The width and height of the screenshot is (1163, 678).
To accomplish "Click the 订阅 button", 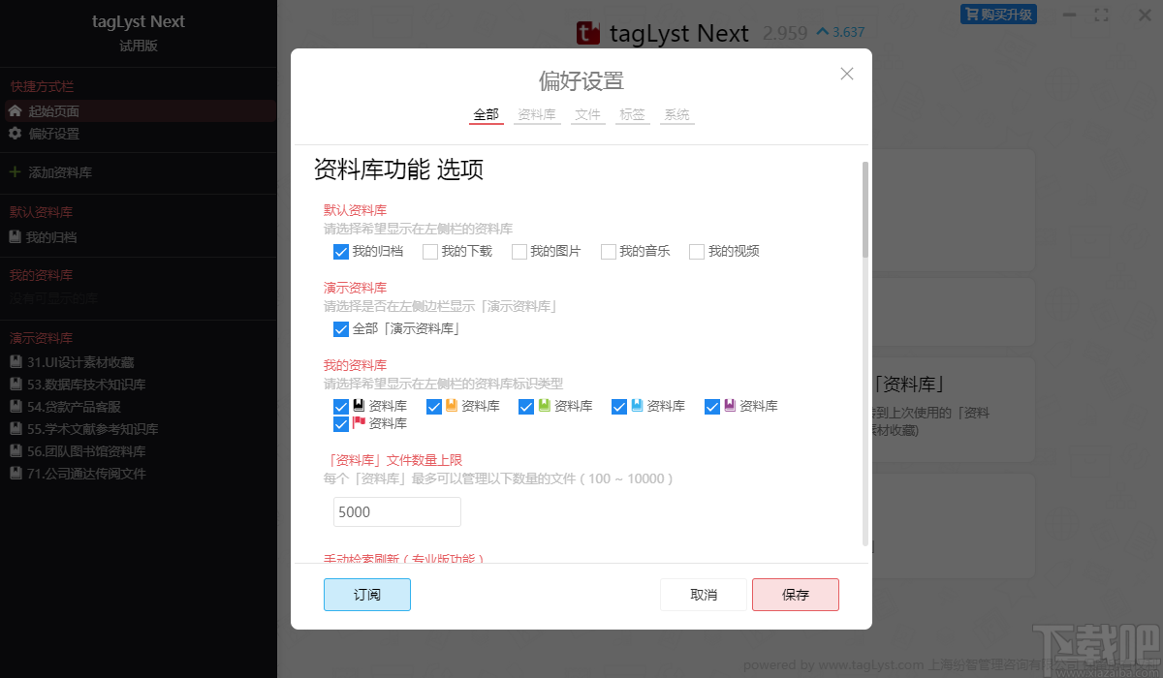I will [x=366, y=595].
